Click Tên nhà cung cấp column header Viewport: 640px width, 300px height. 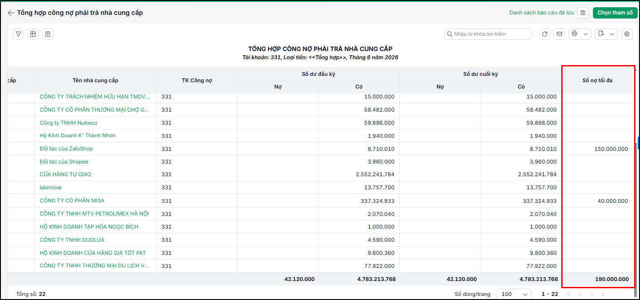pos(96,80)
